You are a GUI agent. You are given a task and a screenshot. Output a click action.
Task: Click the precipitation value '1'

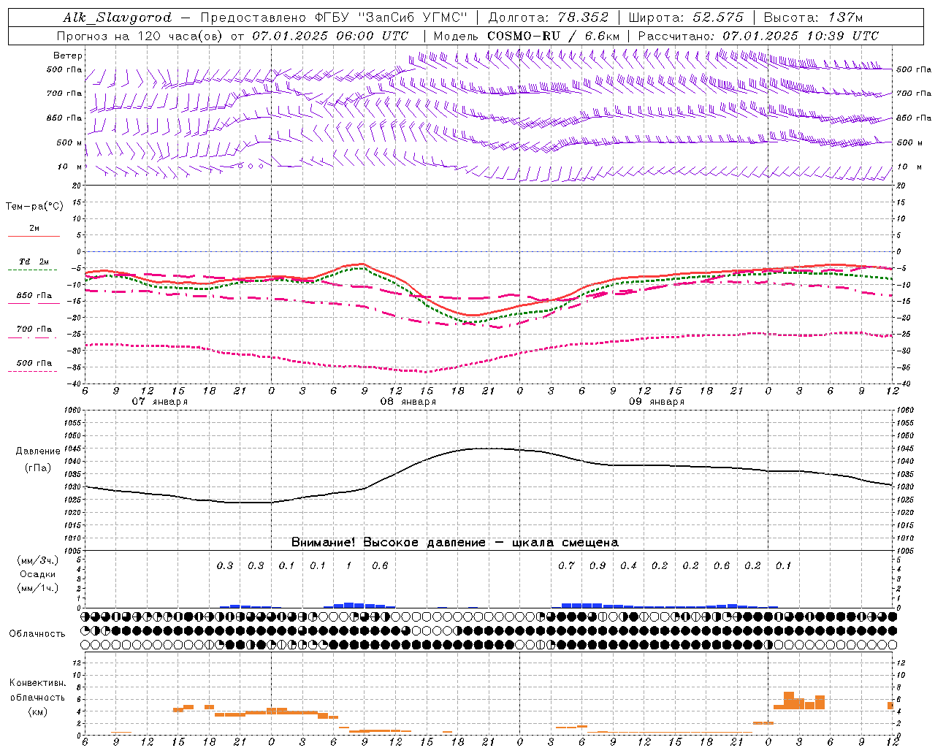coord(348,565)
